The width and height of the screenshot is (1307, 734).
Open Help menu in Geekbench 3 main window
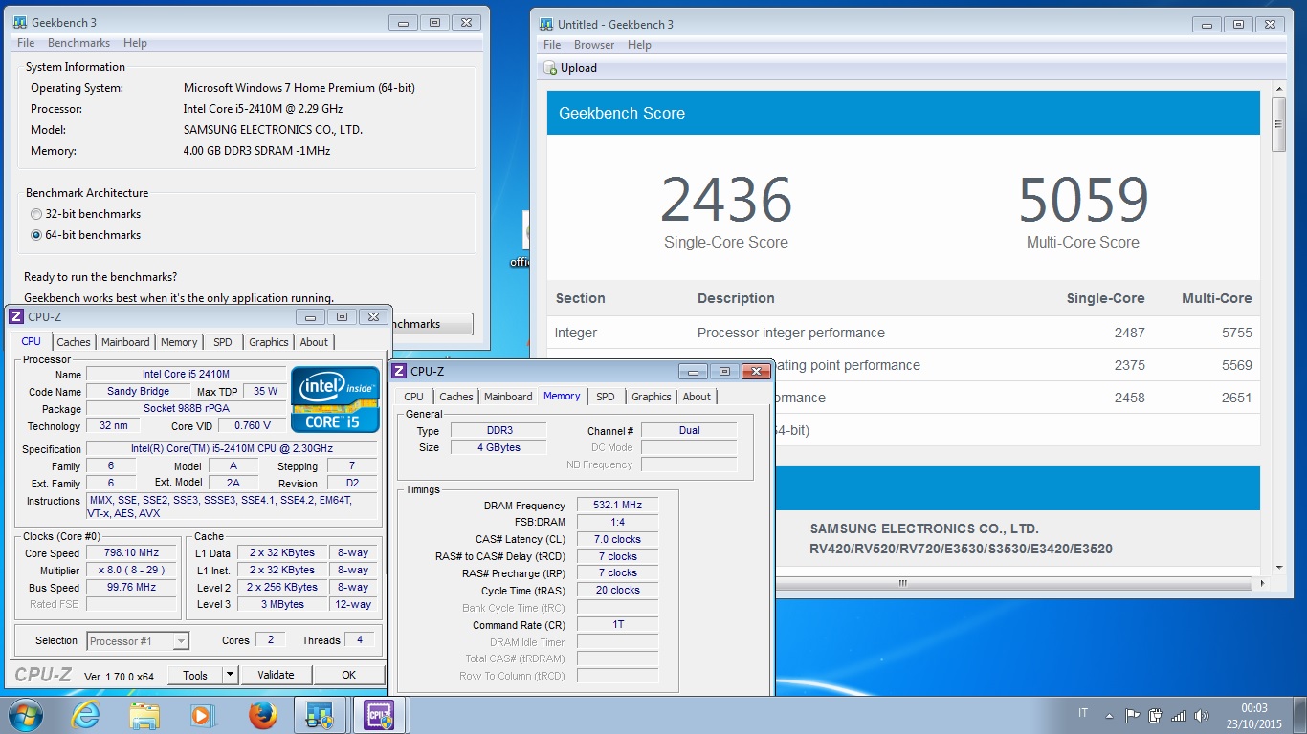click(x=135, y=43)
